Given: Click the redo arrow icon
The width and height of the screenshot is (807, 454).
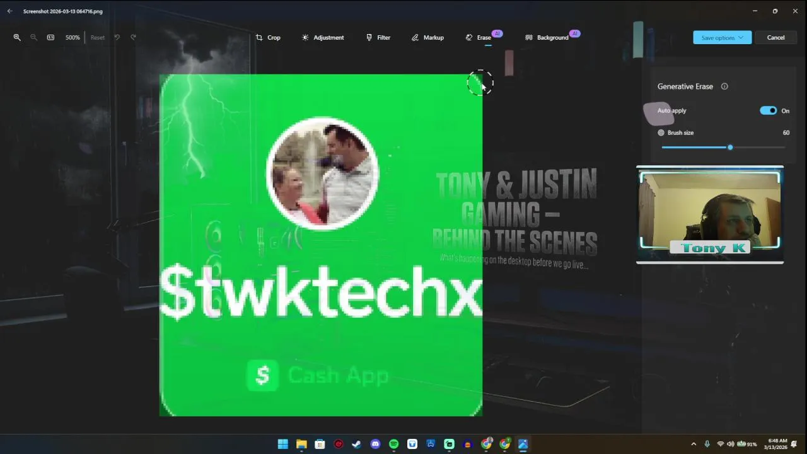Looking at the screenshot, I should (x=133, y=37).
